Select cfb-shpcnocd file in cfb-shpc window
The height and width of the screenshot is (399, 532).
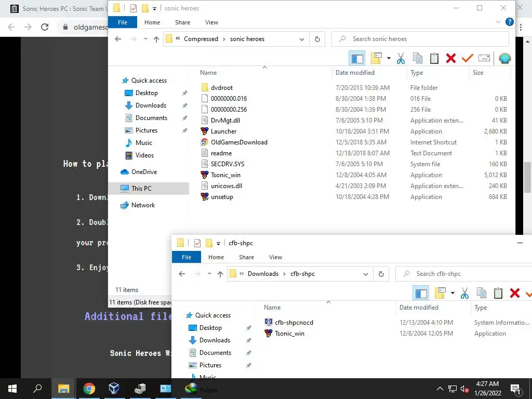click(294, 322)
